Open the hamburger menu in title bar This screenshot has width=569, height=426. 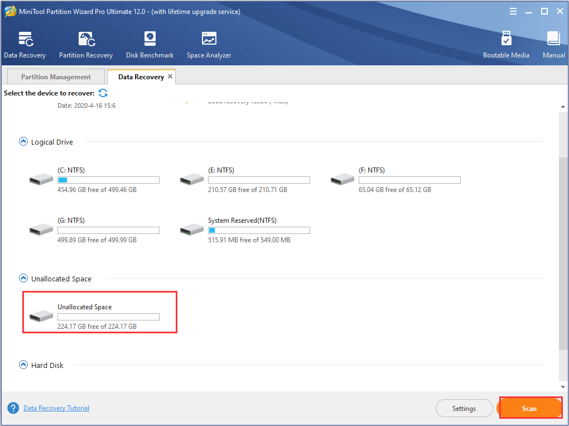(x=513, y=12)
